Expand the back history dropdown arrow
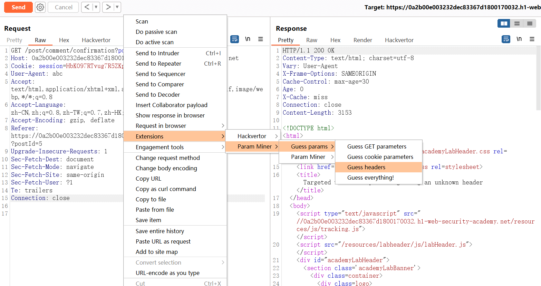Screen dimensions: 541x286 pyautogui.click(x=96, y=7)
